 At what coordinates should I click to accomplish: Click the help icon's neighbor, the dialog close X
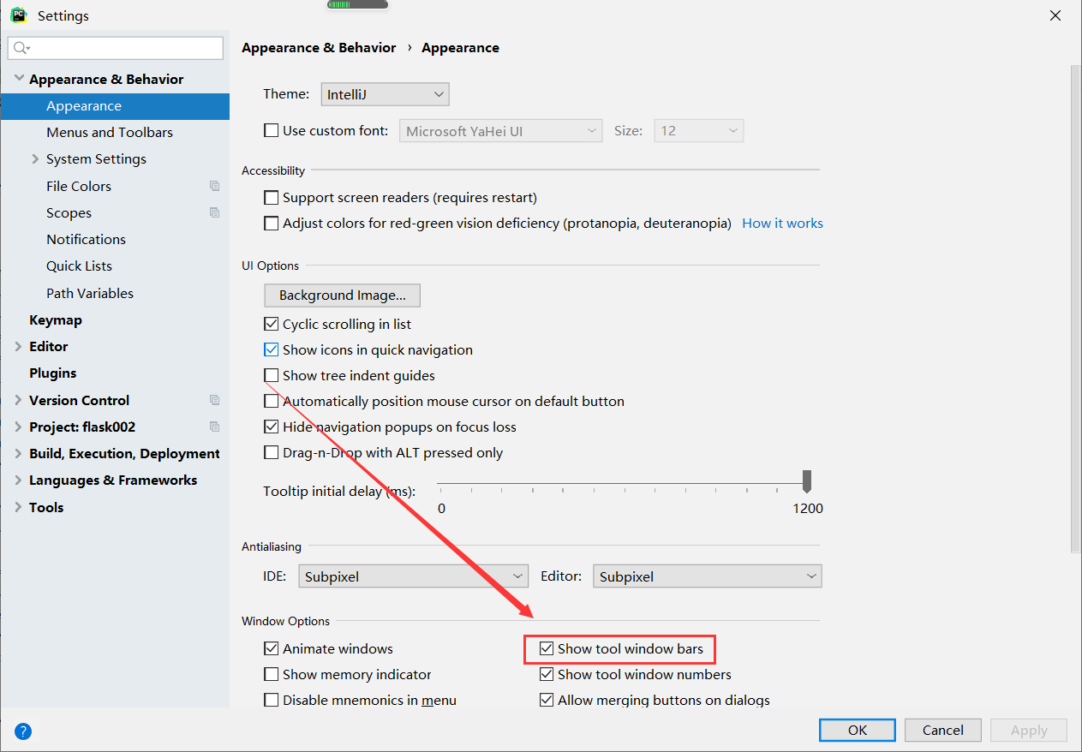pos(1055,15)
